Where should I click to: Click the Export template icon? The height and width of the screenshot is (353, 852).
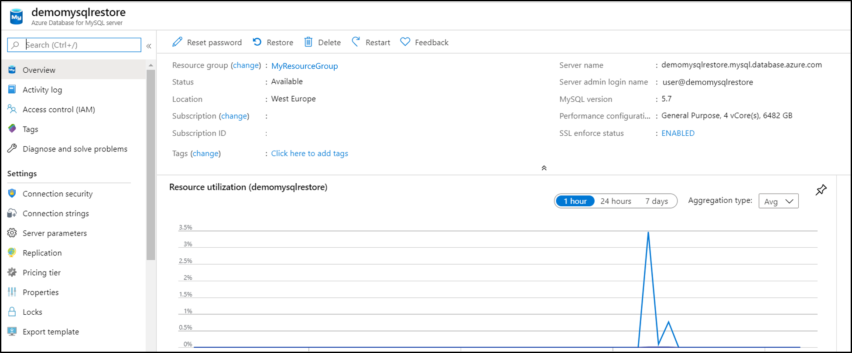point(12,331)
